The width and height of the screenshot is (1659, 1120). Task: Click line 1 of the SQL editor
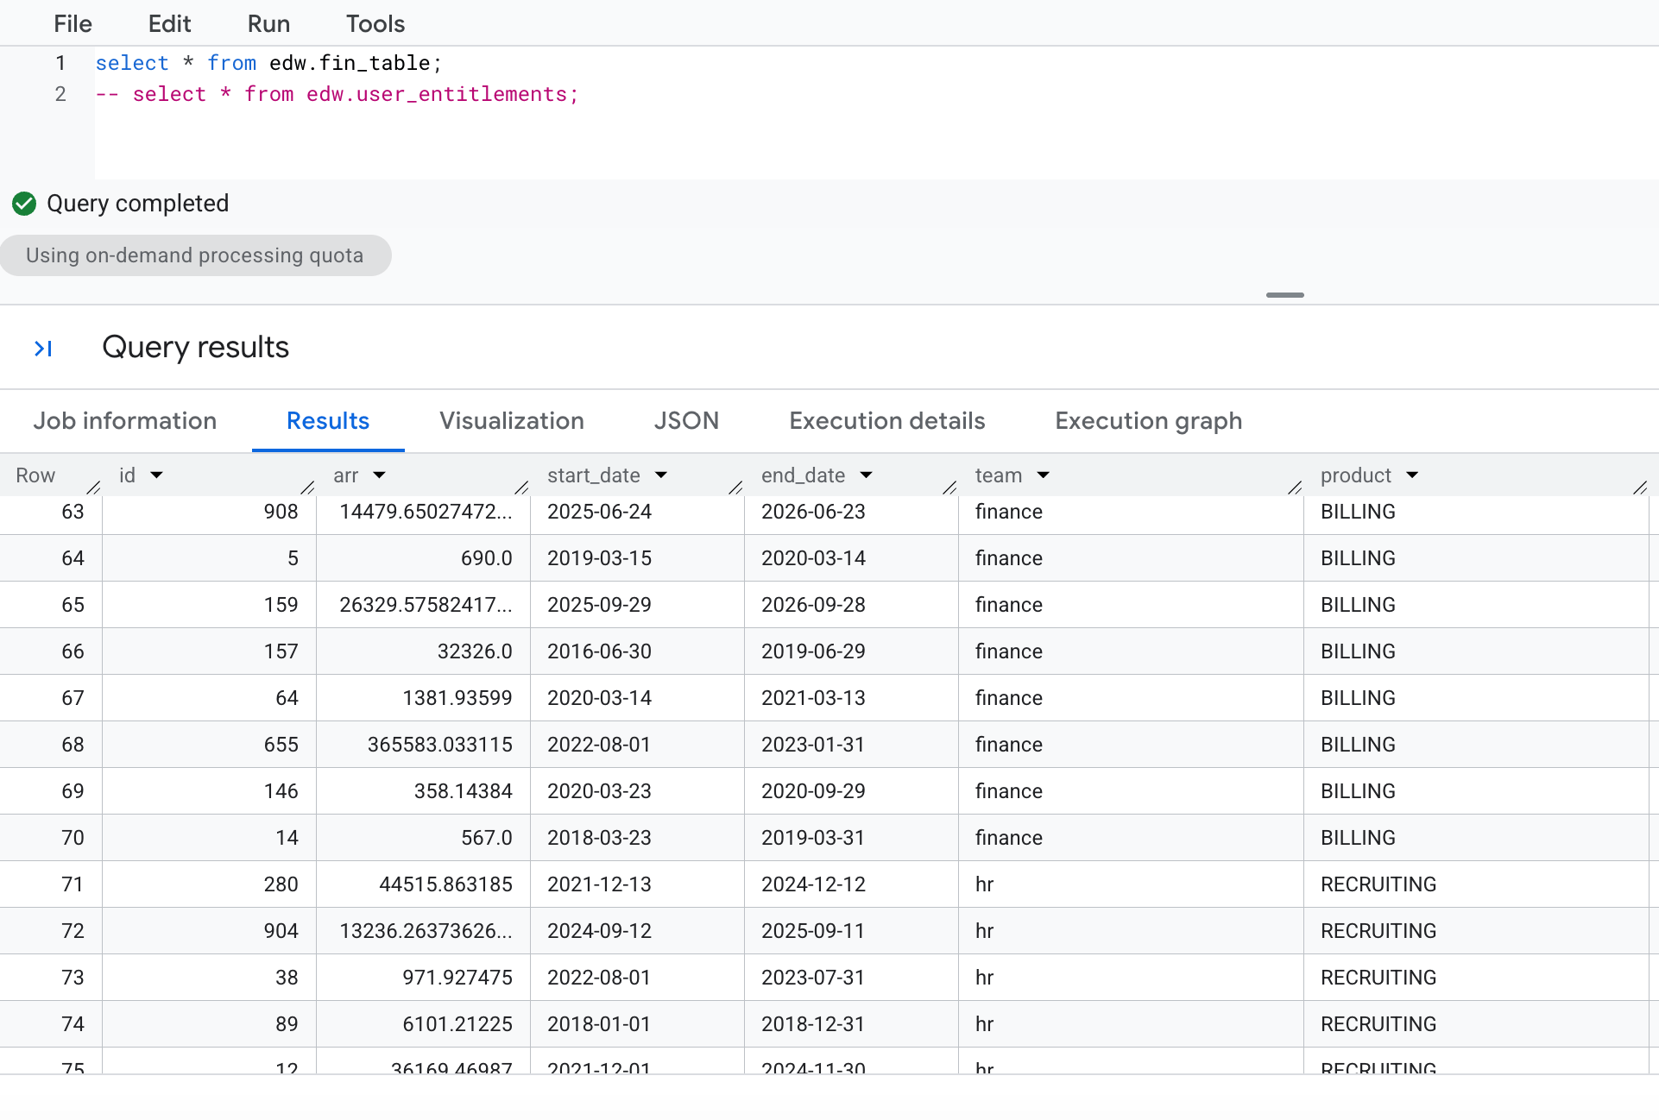coord(268,63)
